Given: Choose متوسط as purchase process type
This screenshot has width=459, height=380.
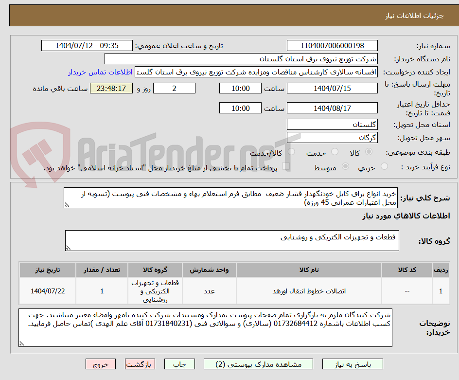Looking at the screenshot, I should point(345,166).
